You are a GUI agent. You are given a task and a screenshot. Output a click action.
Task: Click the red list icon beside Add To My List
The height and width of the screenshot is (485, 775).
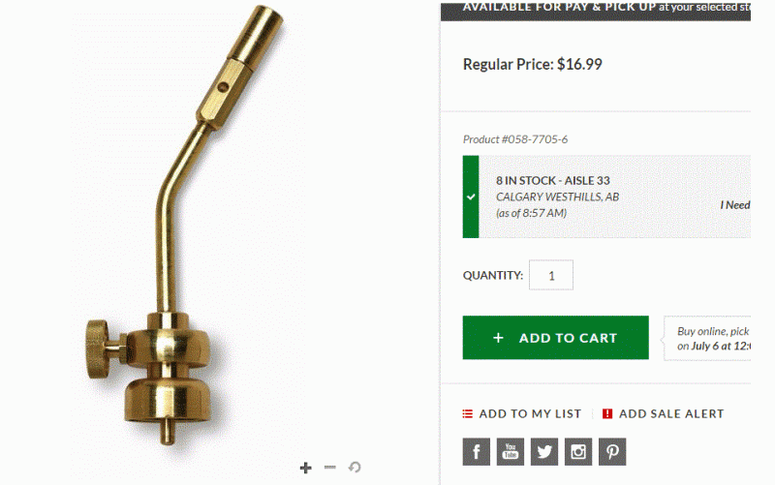coord(468,414)
